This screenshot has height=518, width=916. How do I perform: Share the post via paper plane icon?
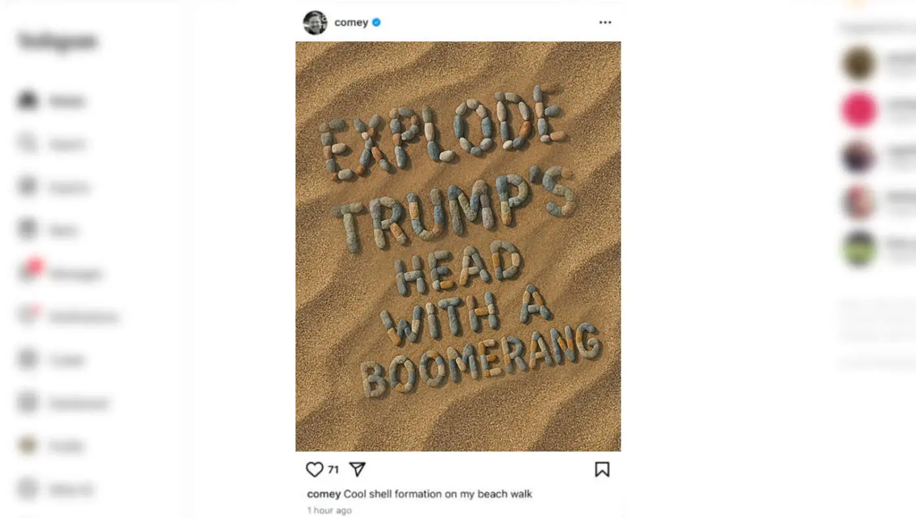tap(357, 469)
